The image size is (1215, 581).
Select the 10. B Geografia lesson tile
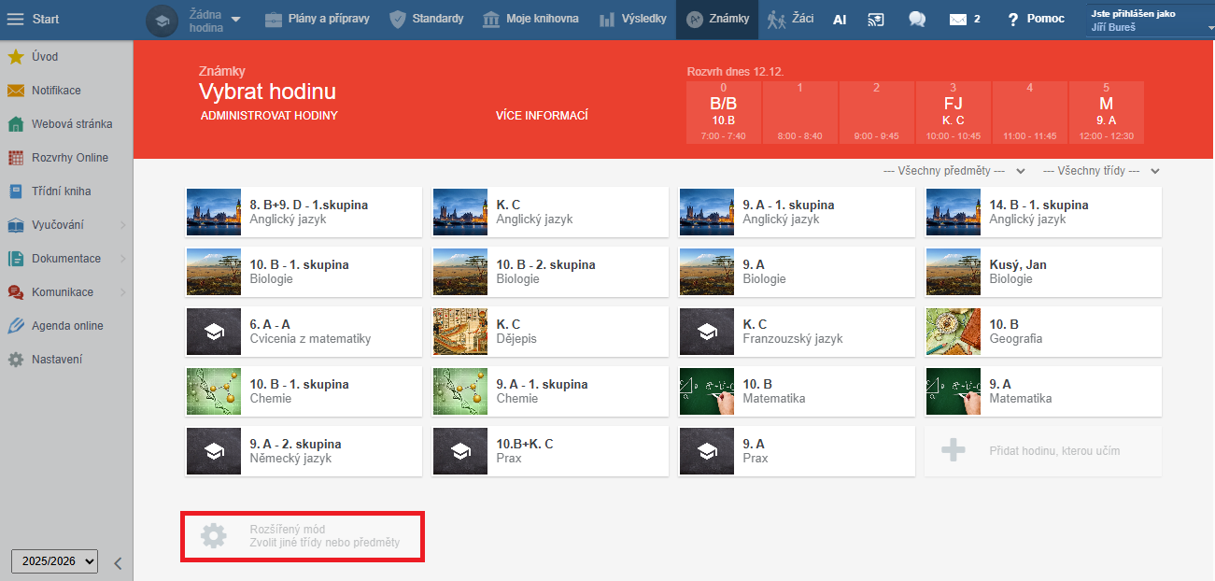tap(1043, 332)
